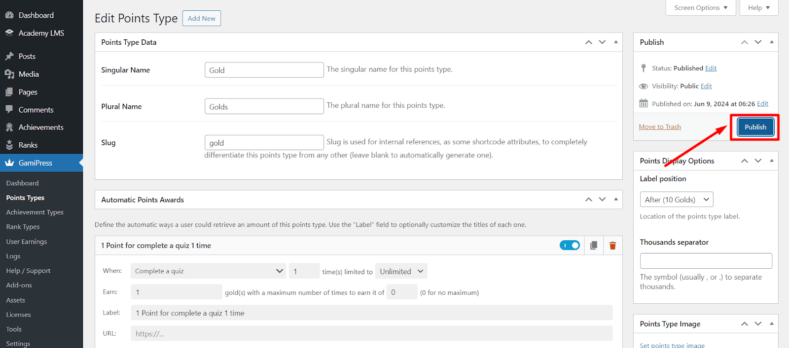The image size is (789, 348).
Task: Go to the Comments section
Action: pos(36,110)
